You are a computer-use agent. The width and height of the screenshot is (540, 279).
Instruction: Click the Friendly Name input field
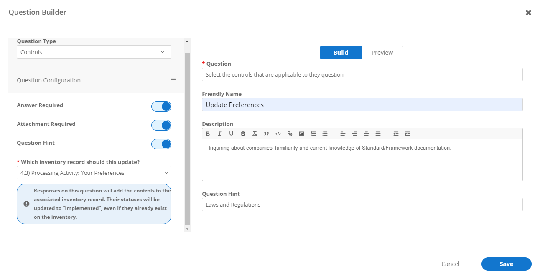[362, 104]
